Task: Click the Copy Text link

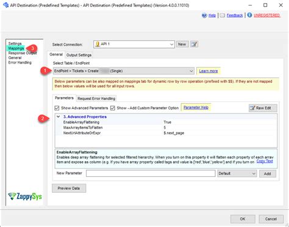Action: click(x=265, y=161)
